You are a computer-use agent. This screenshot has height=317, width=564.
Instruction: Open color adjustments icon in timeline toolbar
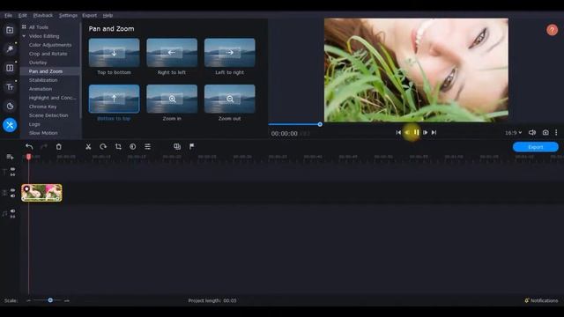[x=133, y=147]
